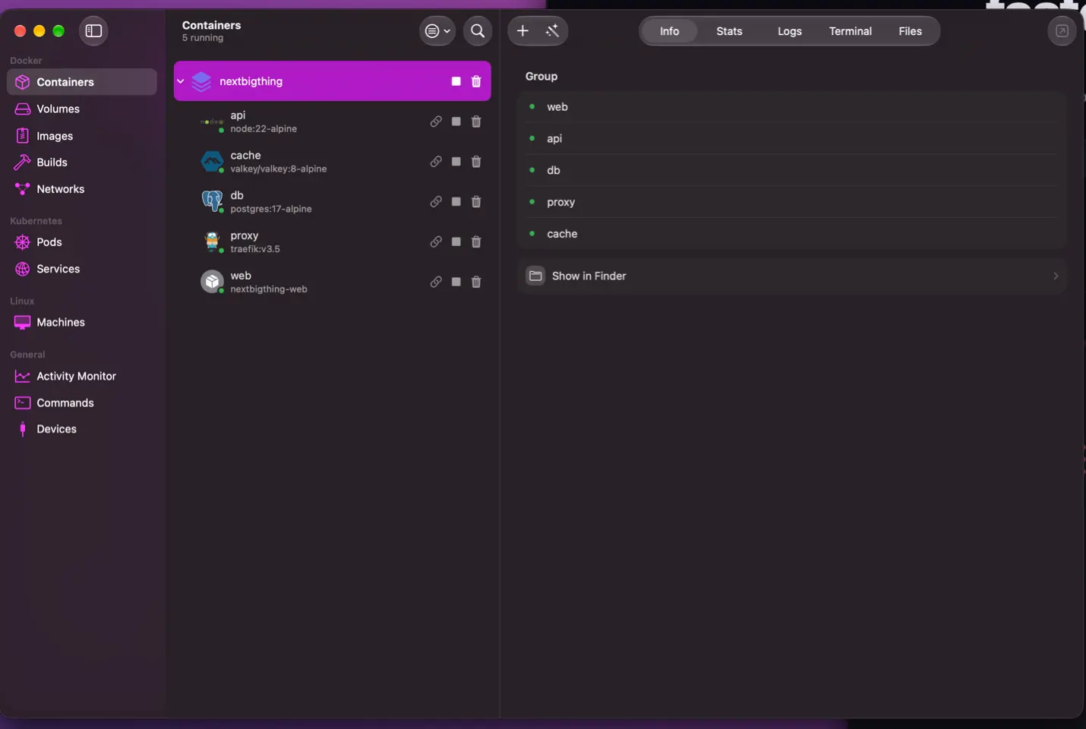Screen dimensions: 1086x729
Task: Click the chevron on the Show in Finder row
Action: [x=1056, y=276]
